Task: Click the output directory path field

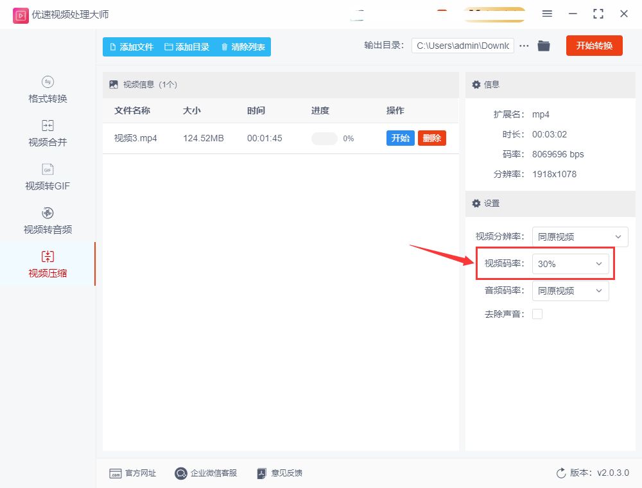Action: click(x=463, y=46)
